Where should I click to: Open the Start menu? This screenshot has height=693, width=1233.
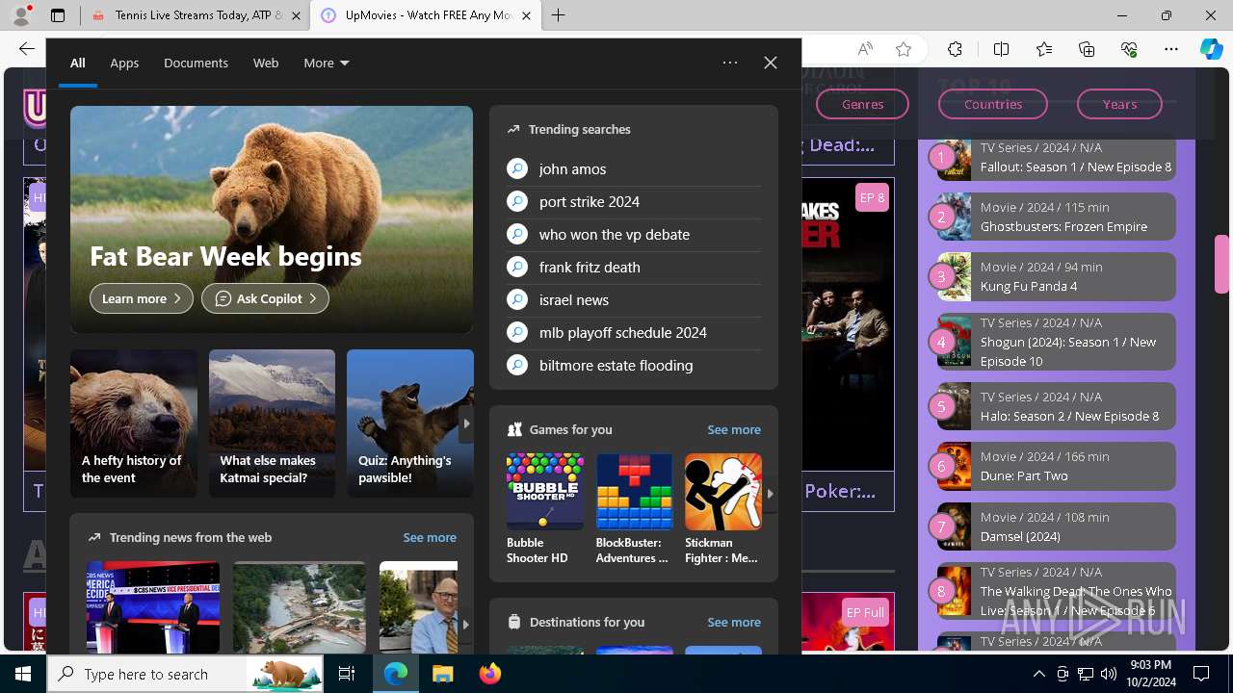23,674
